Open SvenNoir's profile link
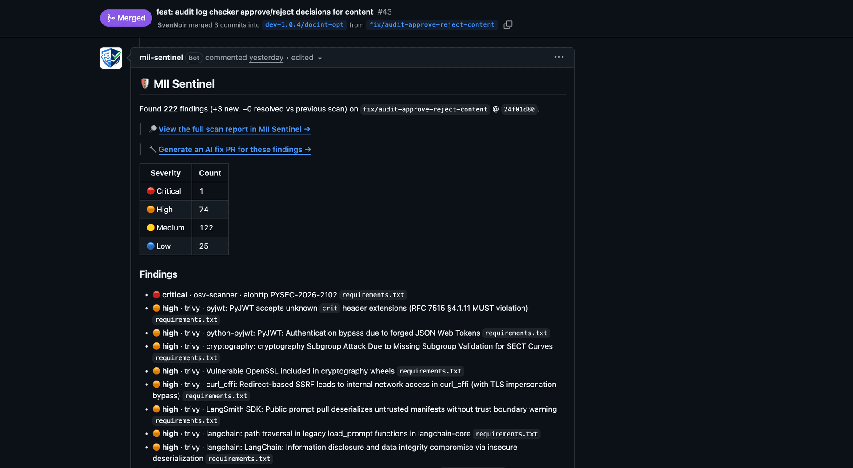Viewport: 853px width, 468px height. (172, 25)
